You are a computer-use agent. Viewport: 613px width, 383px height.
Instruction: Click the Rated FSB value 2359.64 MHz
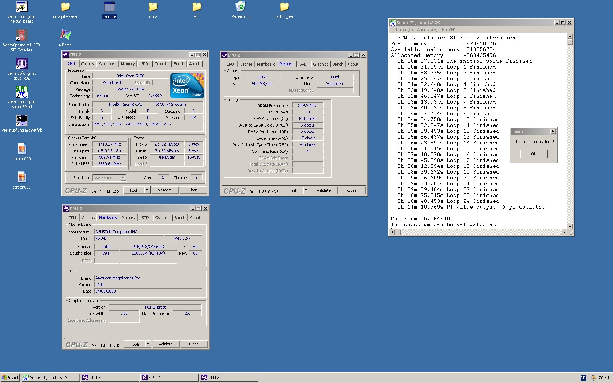click(109, 164)
